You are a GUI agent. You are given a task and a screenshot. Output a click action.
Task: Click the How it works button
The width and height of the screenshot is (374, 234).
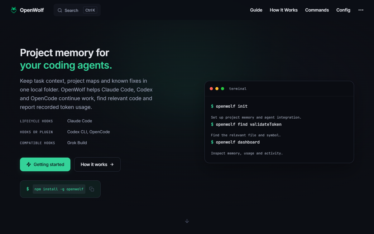coord(97,164)
